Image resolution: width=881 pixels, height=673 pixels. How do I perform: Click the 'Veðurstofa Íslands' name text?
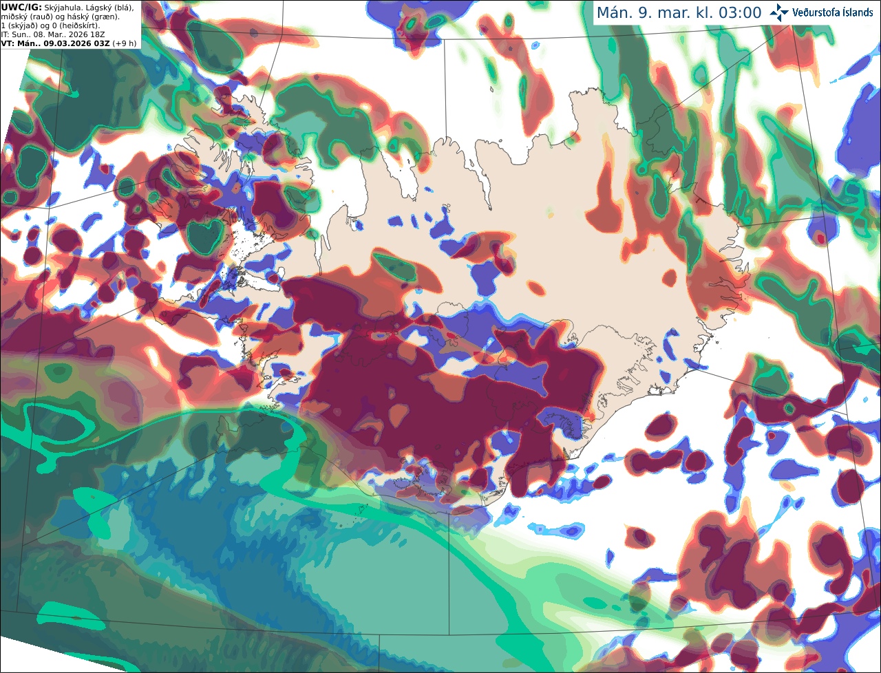[x=833, y=12]
